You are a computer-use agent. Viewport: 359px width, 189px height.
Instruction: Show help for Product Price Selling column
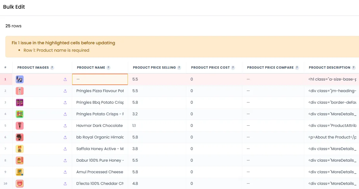(179, 68)
